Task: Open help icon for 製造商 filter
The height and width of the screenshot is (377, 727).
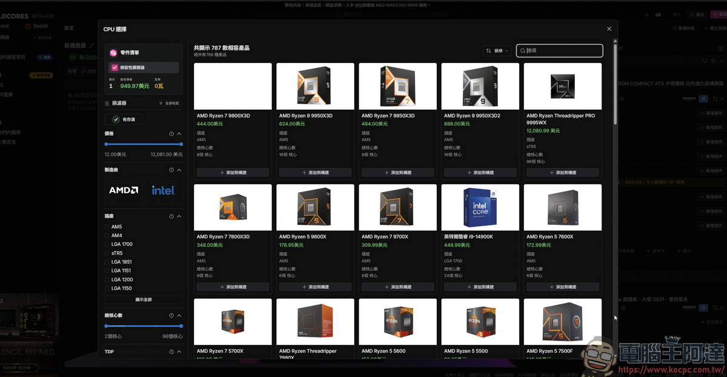Action: (171, 170)
